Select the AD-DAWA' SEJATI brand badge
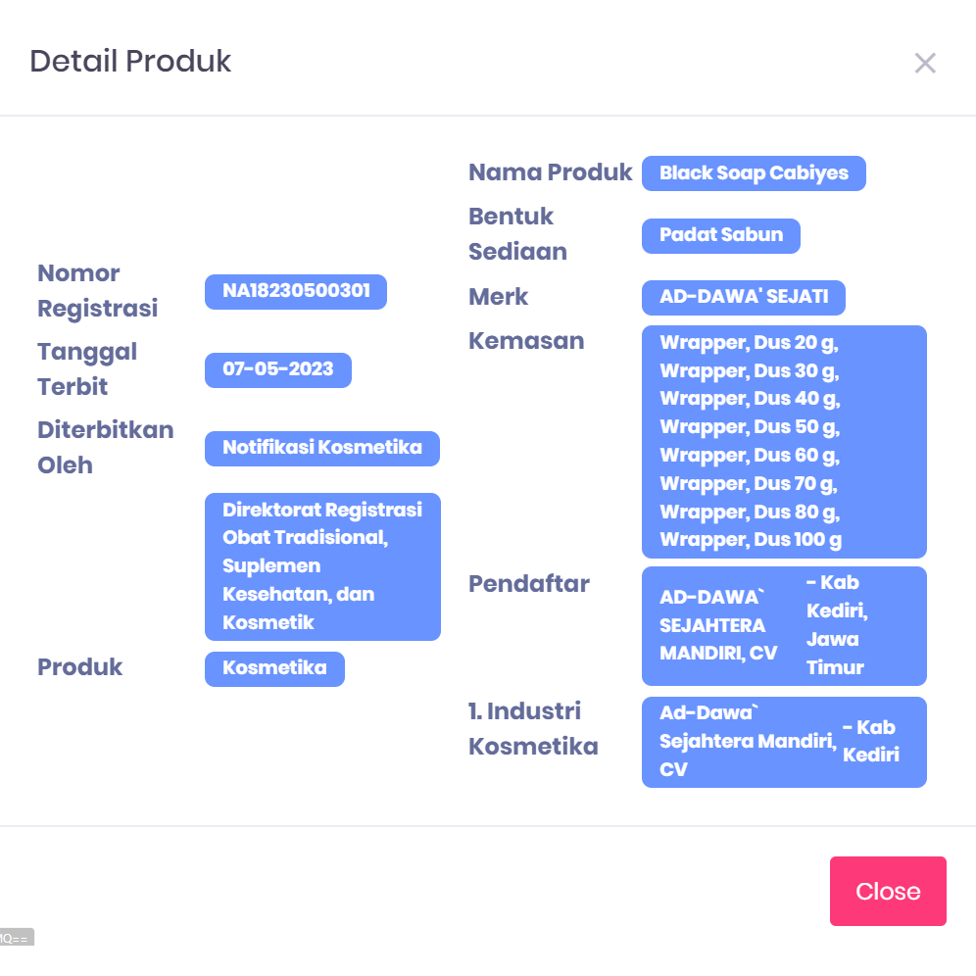This screenshot has width=976, height=976. tap(743, 298)
